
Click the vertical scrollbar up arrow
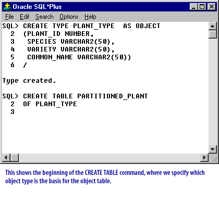[213, 26]
